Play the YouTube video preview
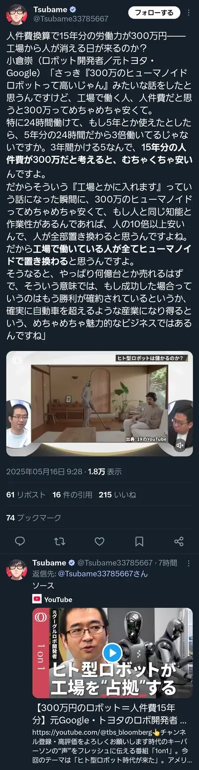This screenshot has width=199, height=770. click(x=112, y=653)
